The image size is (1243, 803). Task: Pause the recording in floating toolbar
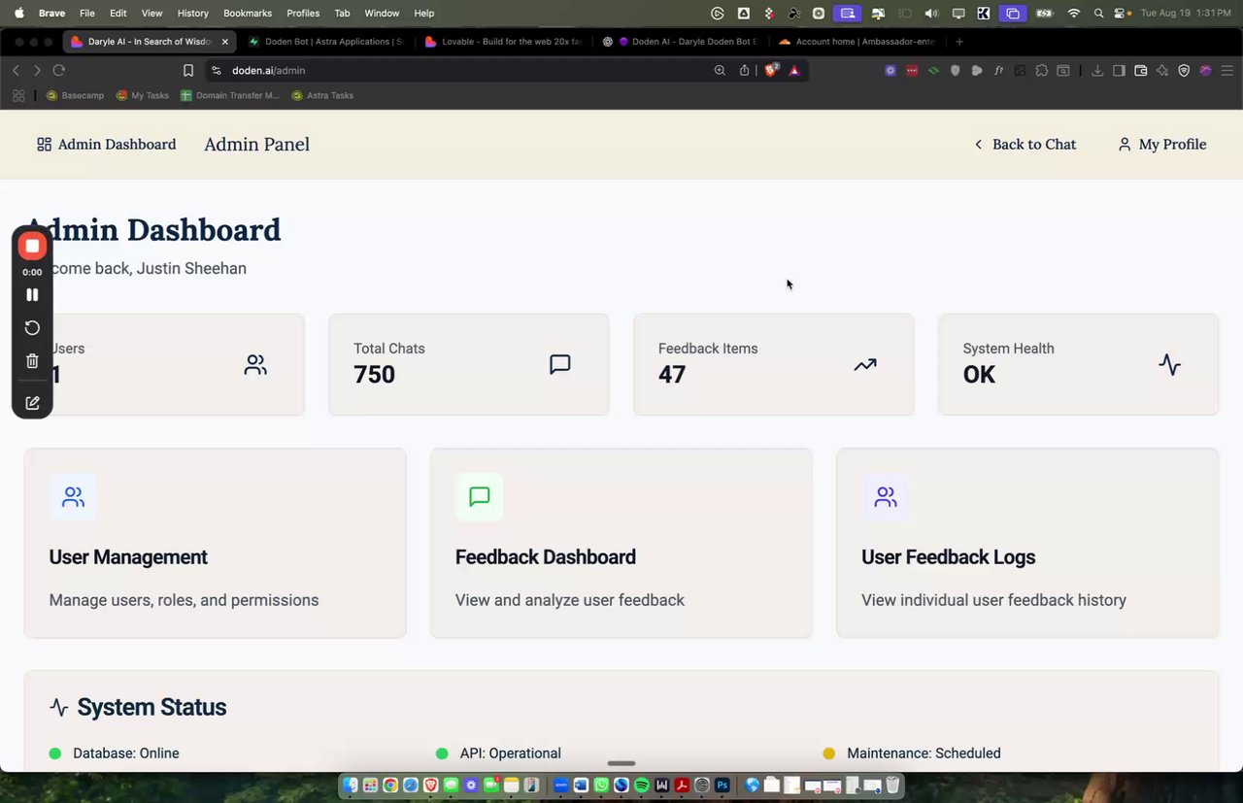[x=32, y=294]
